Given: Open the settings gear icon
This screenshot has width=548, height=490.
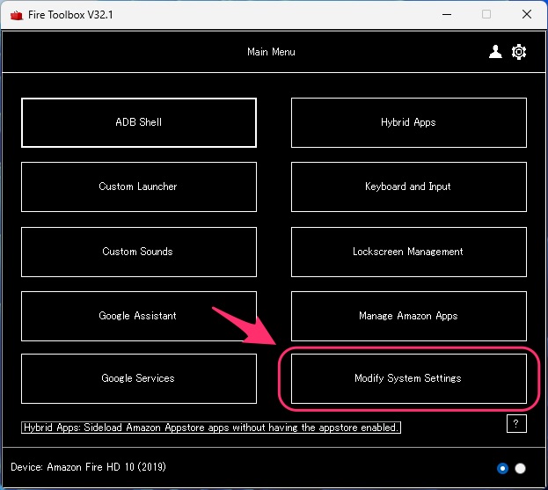Looking at the screenshot, I should 519,52.
